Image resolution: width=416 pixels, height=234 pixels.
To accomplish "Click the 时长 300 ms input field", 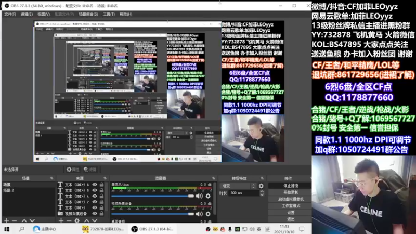I will tap(243, 193).
